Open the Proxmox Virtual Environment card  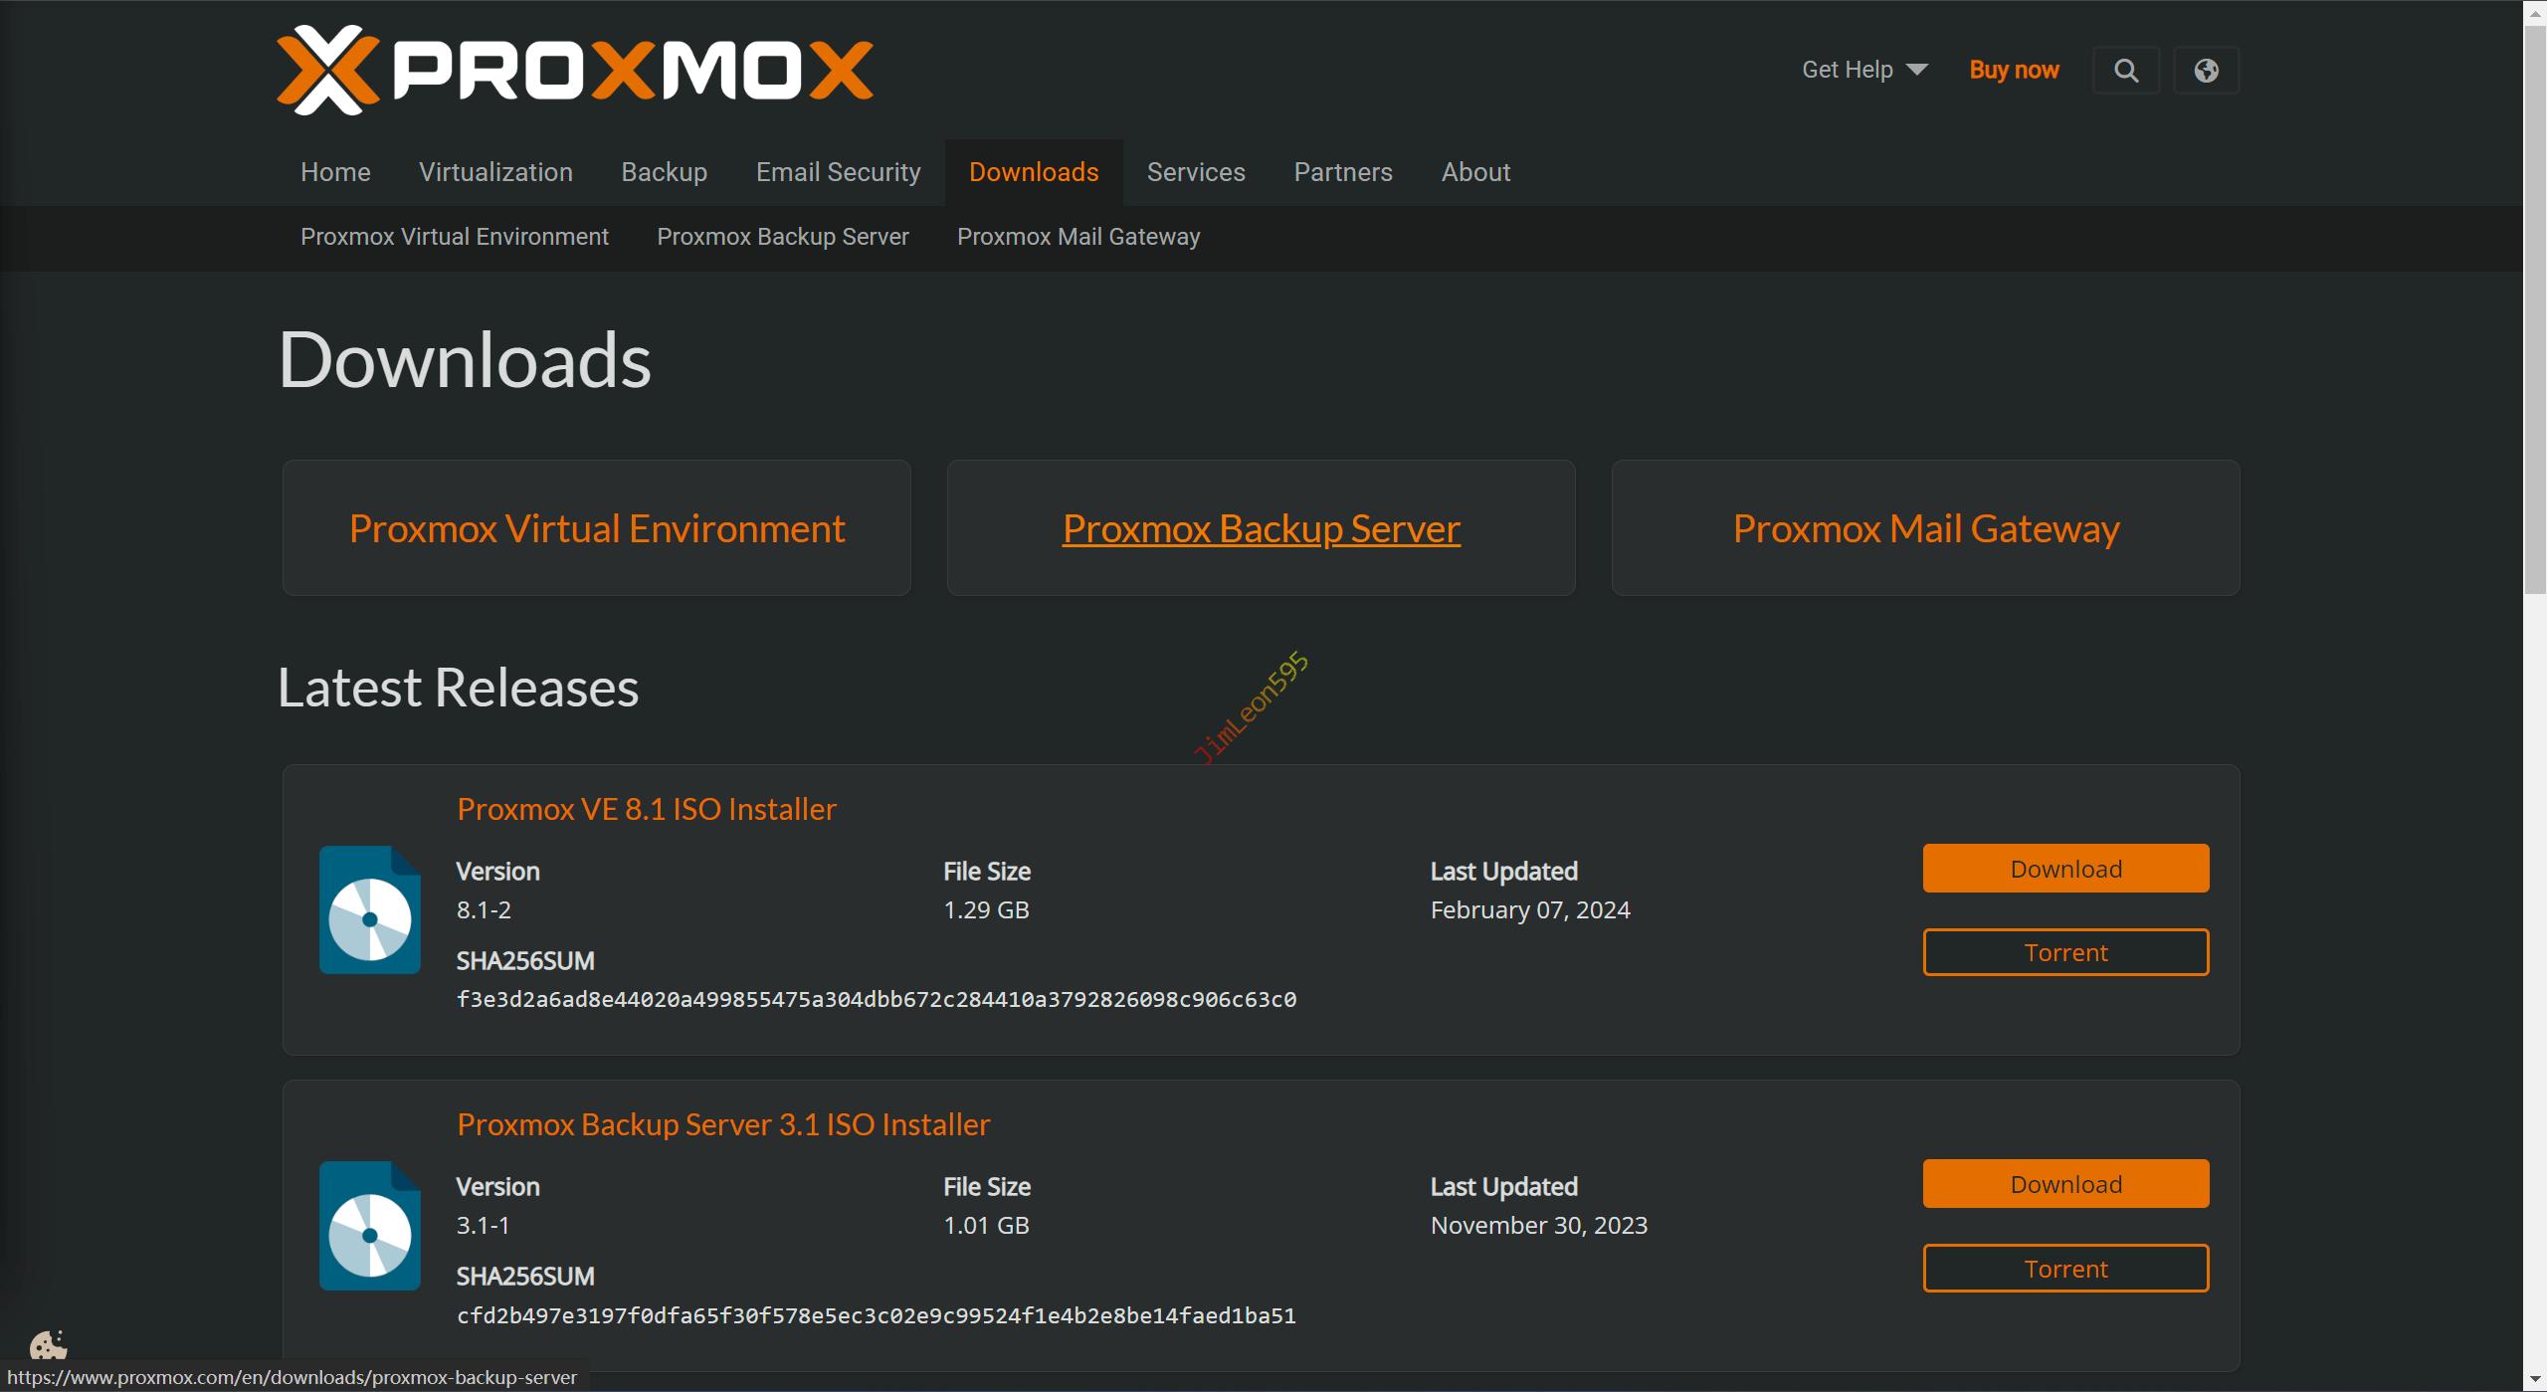(x=597, y=528)
